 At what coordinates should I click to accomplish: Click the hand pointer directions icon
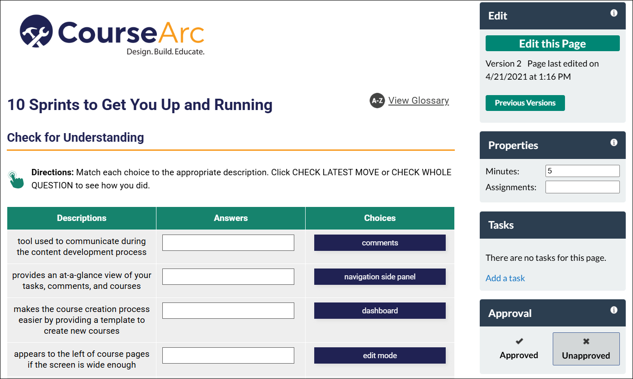click(x=16, y=178)
